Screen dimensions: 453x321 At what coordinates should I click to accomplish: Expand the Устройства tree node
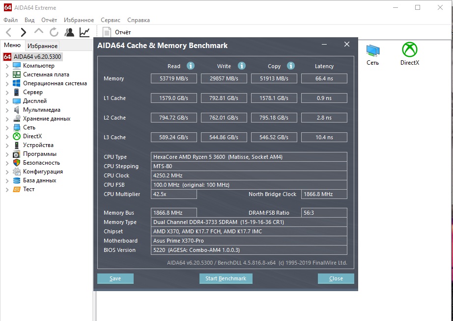coord(7,146)
